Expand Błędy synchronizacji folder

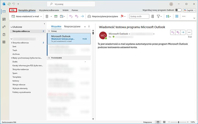point(12,58)
